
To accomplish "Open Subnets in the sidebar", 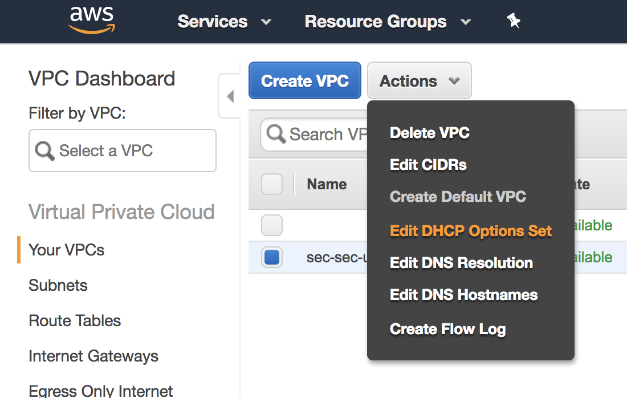I will pos(58,285).
